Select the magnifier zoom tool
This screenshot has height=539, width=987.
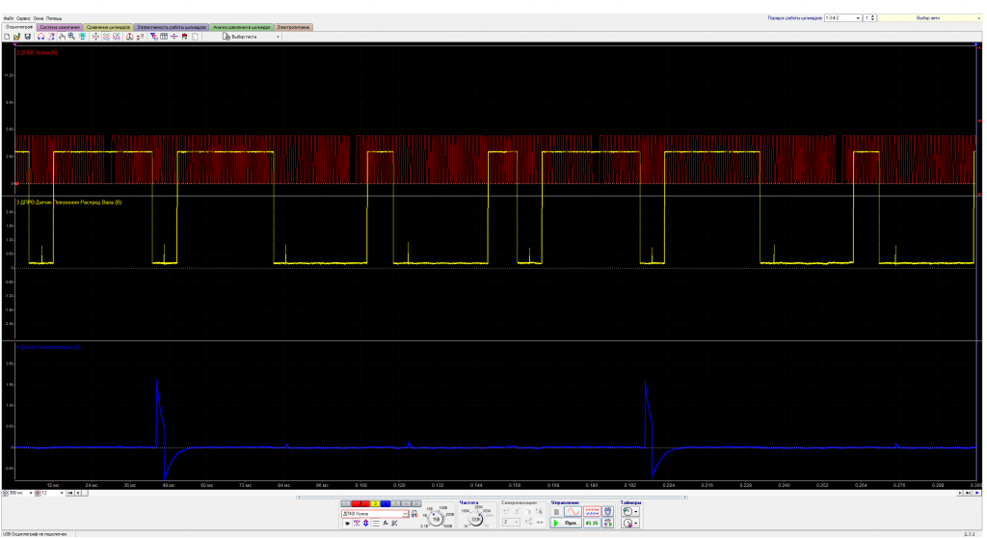coord(71,37)
